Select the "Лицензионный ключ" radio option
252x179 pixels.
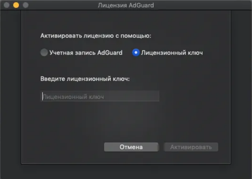coord(136,52)
